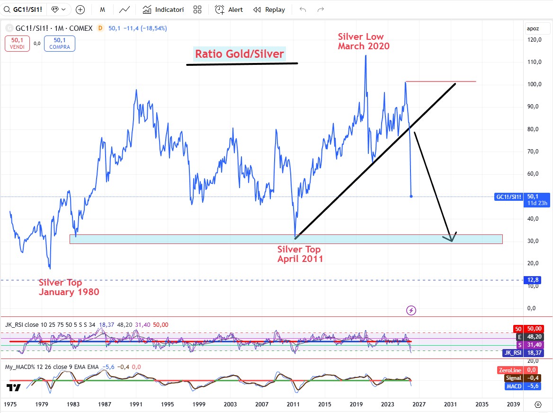This screenshot has height=413, width=553.
Task: Create a new Alert
Action: pyautogui.click(x=229, y=9)
